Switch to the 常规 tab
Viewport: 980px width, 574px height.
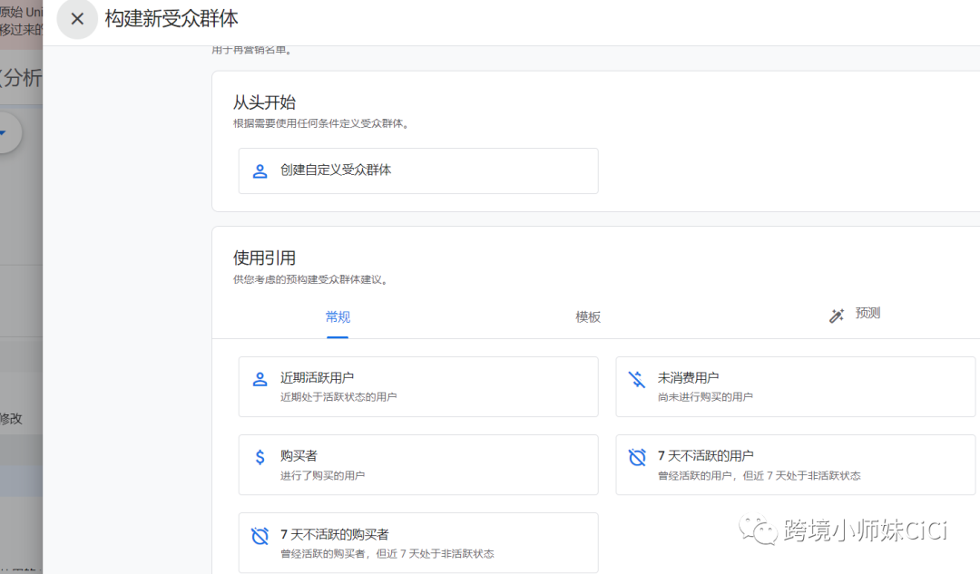pyautogui.click(x=337, y=317)
